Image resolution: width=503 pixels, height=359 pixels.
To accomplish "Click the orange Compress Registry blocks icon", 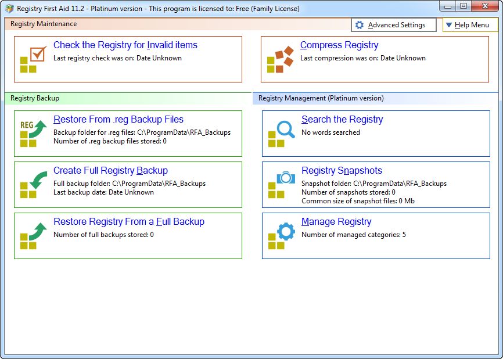I will (281, 59).
